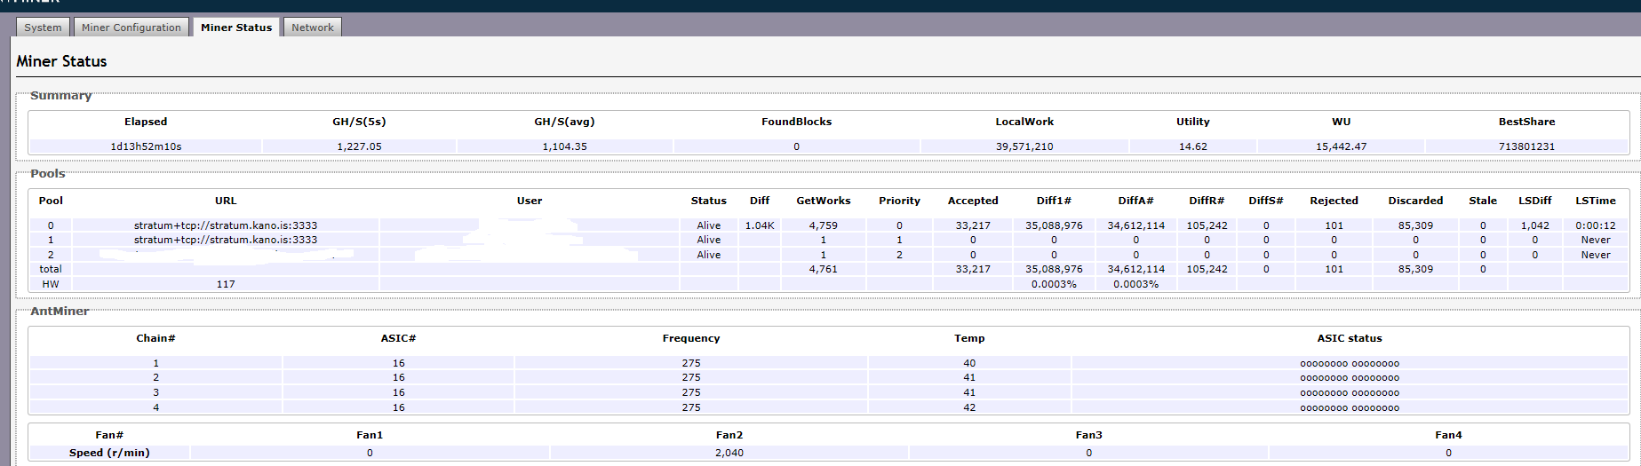Click the DiffS# column header
This screenshot has height=466, width=1641.
pyautogui.click(x=1266, y=201)
